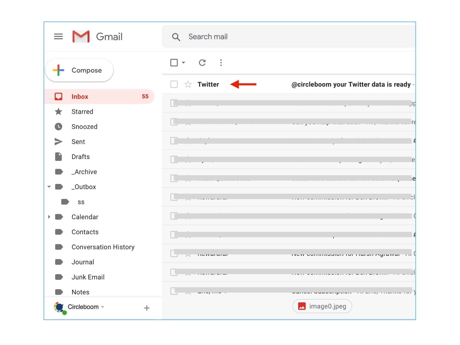This screenshot has width=460, height=345.
Task: Open the Sent mail folder icon
Action: click(58, 142)
